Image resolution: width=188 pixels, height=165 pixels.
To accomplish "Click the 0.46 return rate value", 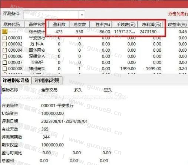I will (182, 32).
